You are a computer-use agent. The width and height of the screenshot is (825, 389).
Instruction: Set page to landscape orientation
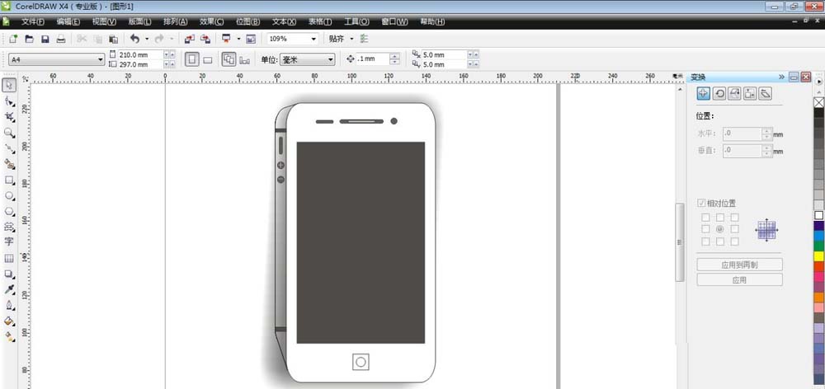[208, 60]
